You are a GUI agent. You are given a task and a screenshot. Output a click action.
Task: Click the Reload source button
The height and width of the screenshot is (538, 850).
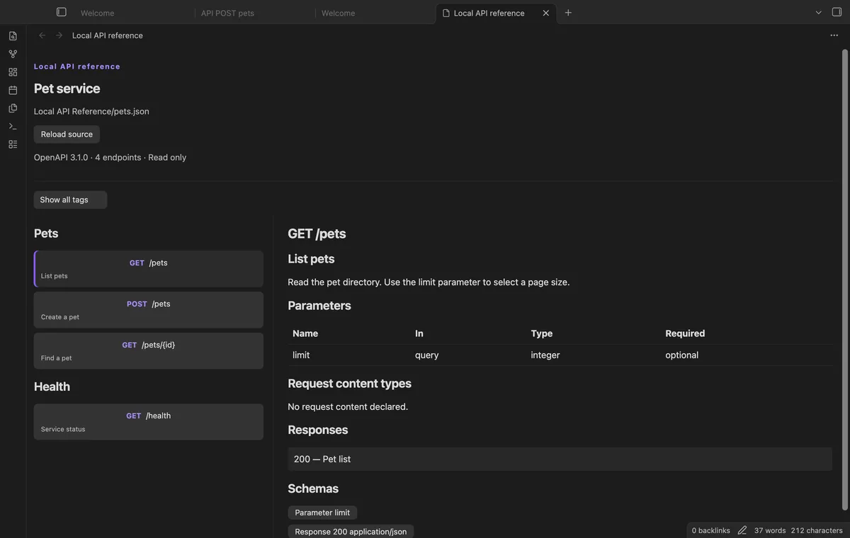click(x=67, y=134)
